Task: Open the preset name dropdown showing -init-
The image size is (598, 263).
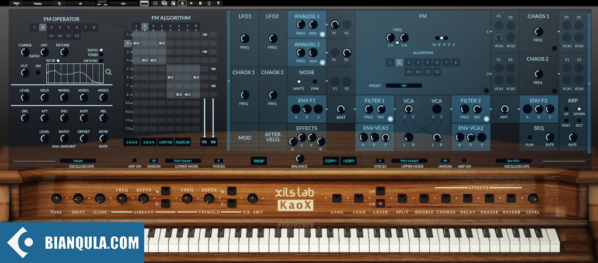Action: click(x=123, y=3)
